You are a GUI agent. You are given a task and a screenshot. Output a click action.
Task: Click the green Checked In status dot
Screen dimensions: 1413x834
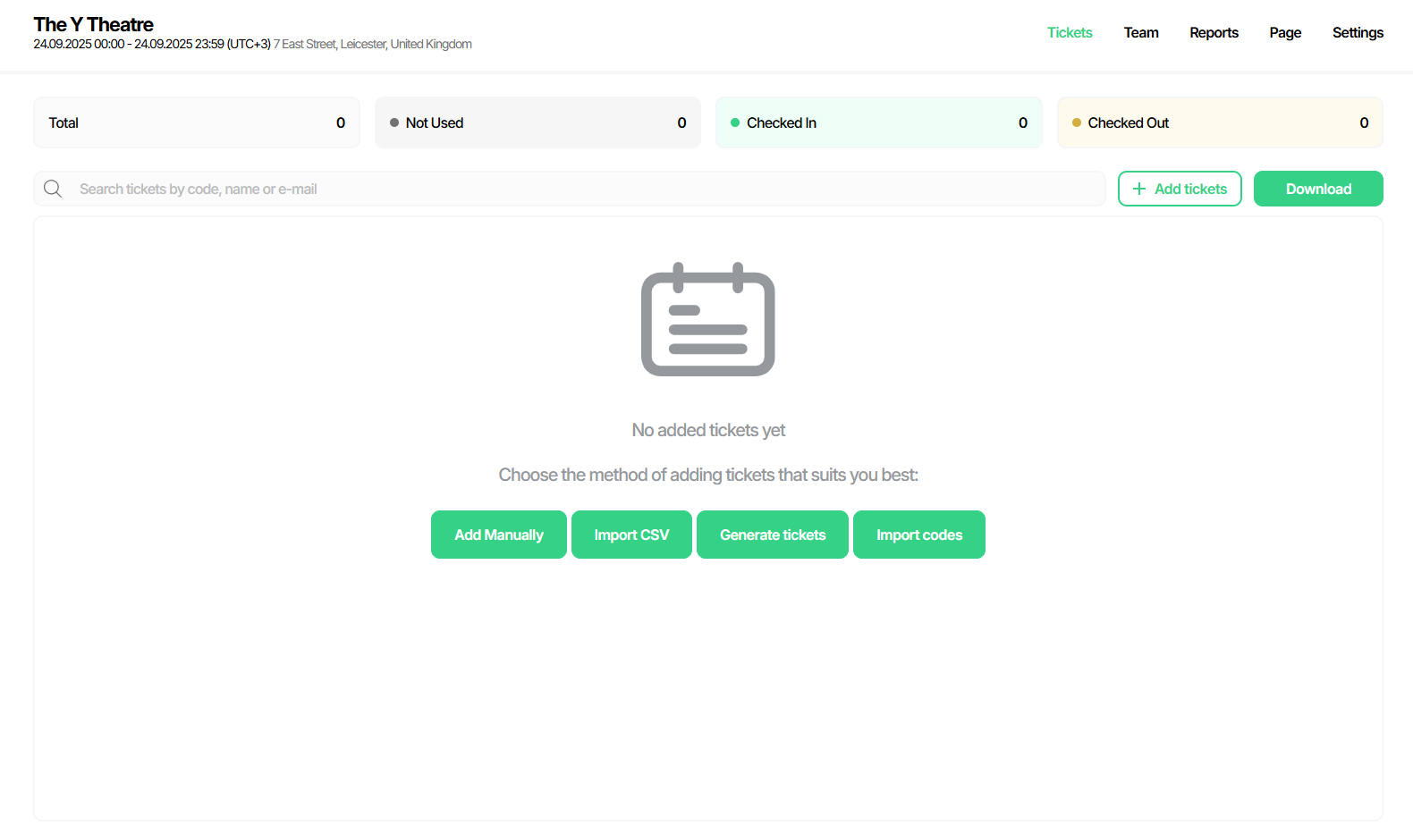coord(735,122)
